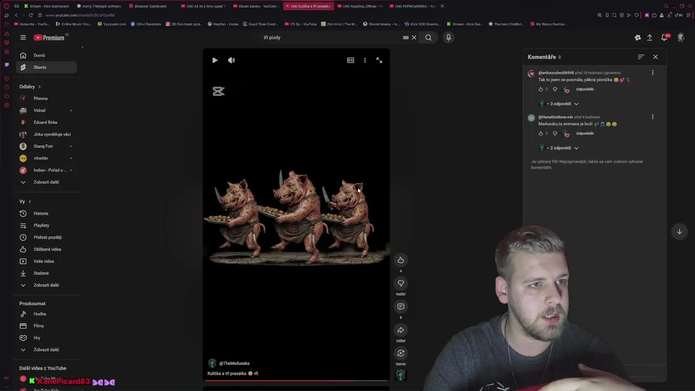Expand Zobrazit další under subscriptions
The width and height of the screenshot is (695, 391).
pos(46,182)
